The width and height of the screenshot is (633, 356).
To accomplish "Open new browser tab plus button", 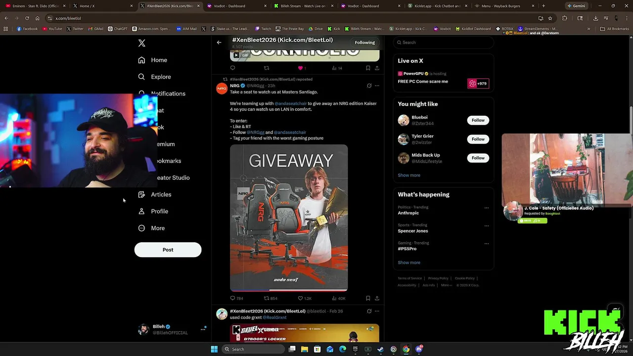I will click(543, 6).
